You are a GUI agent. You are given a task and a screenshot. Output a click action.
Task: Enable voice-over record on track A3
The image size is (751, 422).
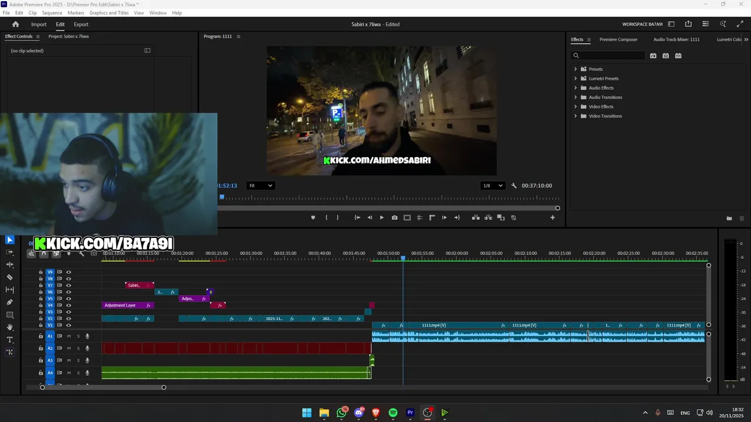87,360
